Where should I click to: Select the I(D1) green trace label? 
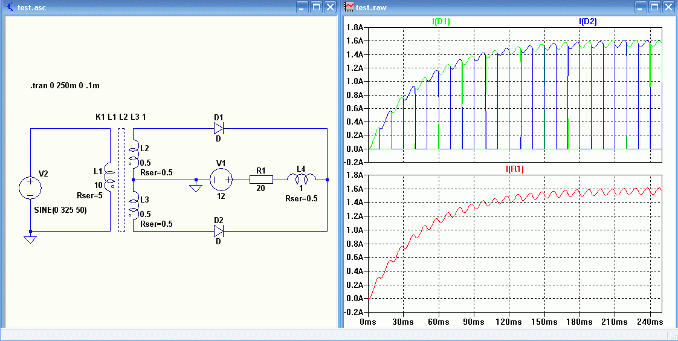pyautogui.click(x=441, y=21)
